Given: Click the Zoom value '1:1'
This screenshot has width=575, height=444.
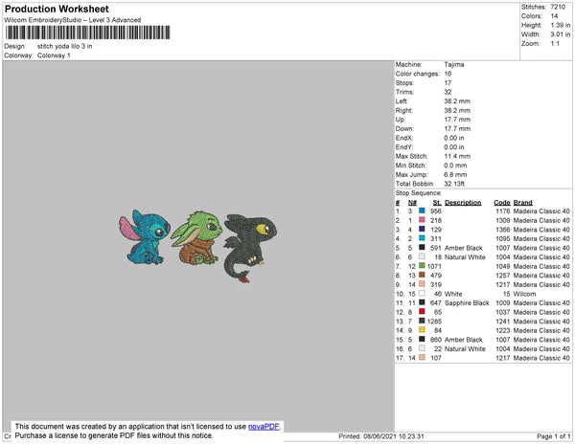Looking at the screenshot, I should coord(555,44).
